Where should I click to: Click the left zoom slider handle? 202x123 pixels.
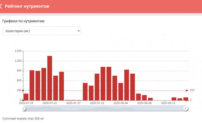pyautogui.click(x=23, y=109)
